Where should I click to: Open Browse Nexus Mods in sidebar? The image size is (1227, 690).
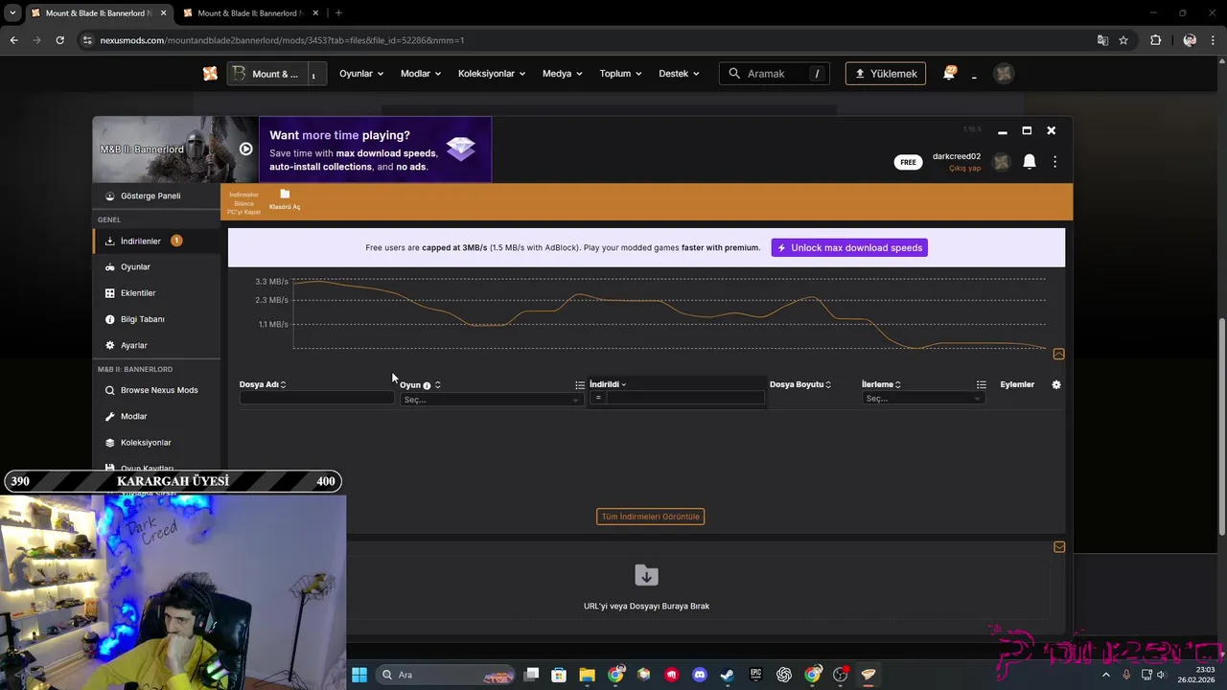[159, 390]
